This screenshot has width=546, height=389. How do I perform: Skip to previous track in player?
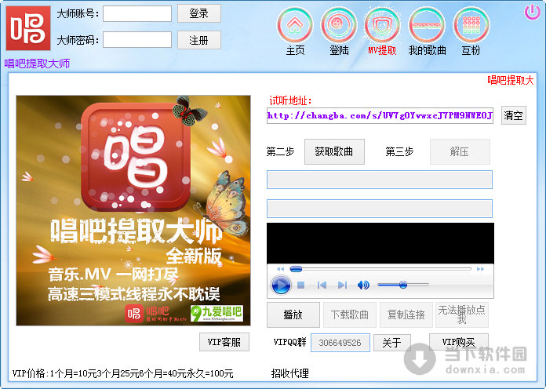click(x=322, y=285)
